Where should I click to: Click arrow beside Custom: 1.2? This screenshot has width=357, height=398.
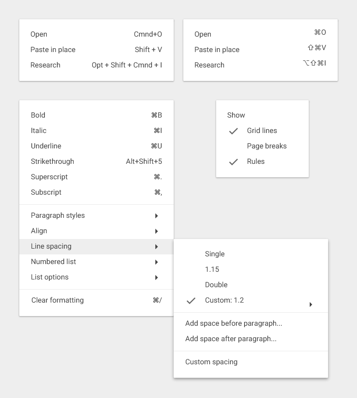click(x=311, y=305)
